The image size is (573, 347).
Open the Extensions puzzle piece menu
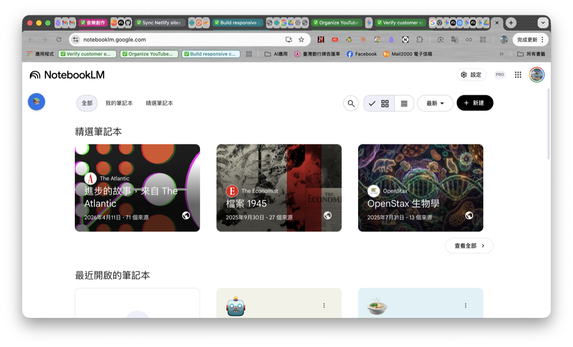pyautogui.click(x=419, y=39)
